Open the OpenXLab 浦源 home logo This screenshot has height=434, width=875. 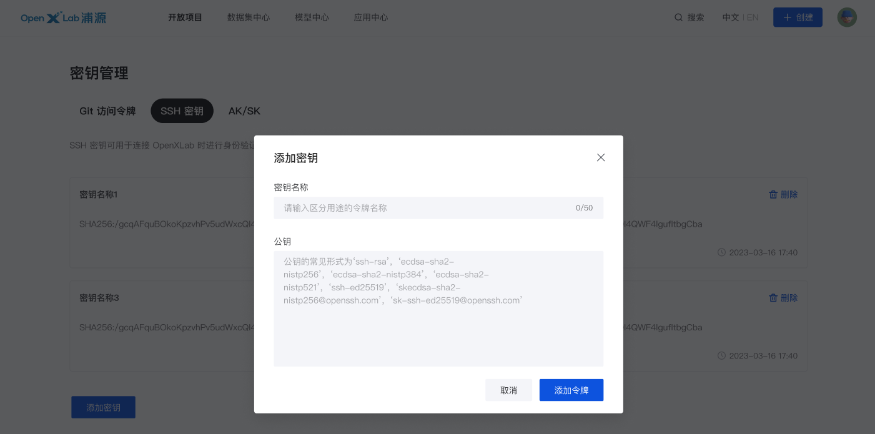62,18
